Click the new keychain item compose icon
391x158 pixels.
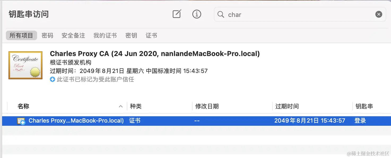pos(177,14)
